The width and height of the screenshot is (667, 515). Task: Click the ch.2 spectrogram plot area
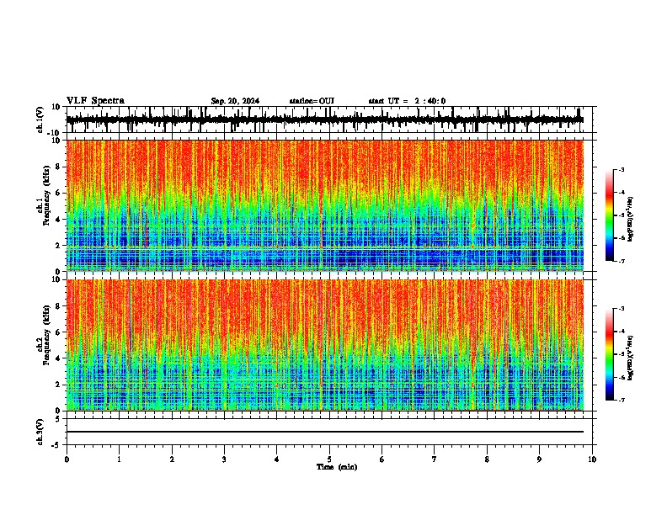[x=324, y=345]
